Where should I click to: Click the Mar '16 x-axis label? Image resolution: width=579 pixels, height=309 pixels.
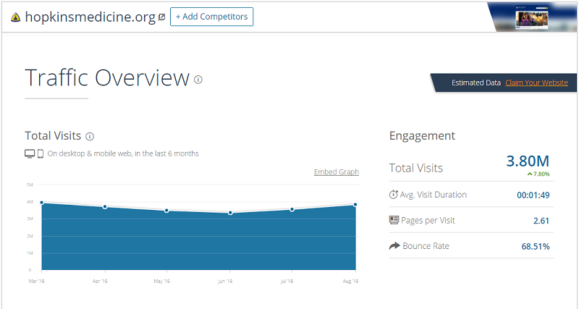37,282
